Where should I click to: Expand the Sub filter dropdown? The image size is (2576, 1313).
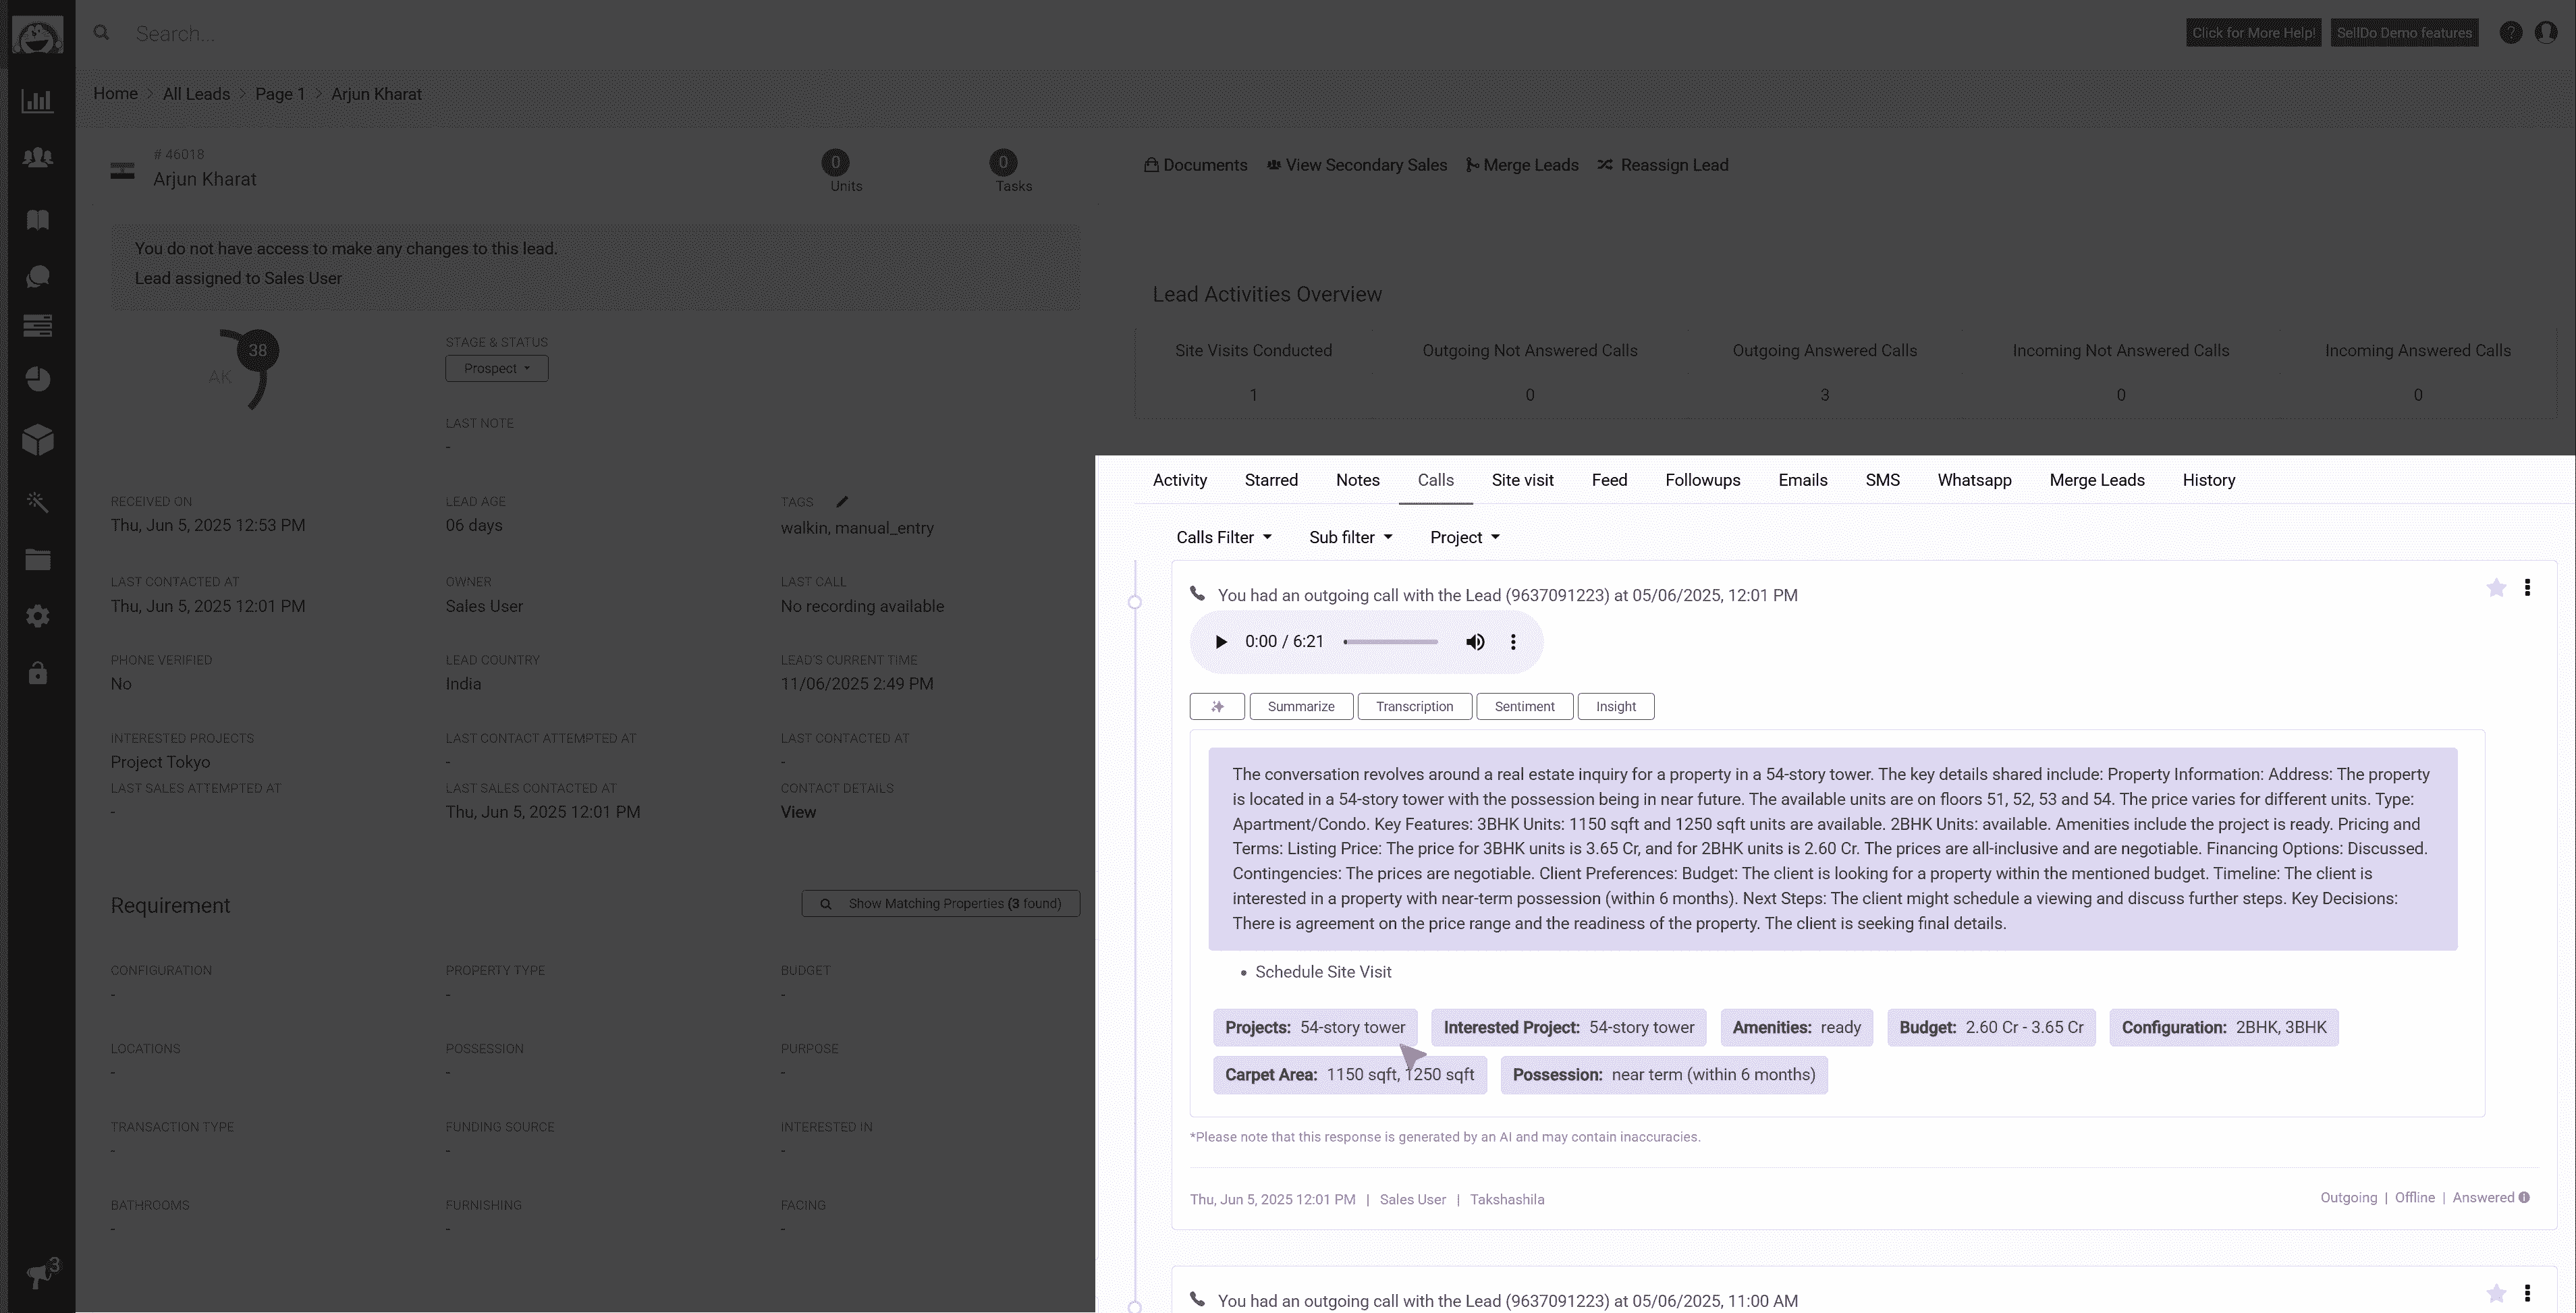click(x=1350, y=537)
